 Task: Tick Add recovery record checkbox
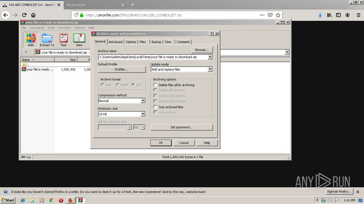tap(155, 101)
